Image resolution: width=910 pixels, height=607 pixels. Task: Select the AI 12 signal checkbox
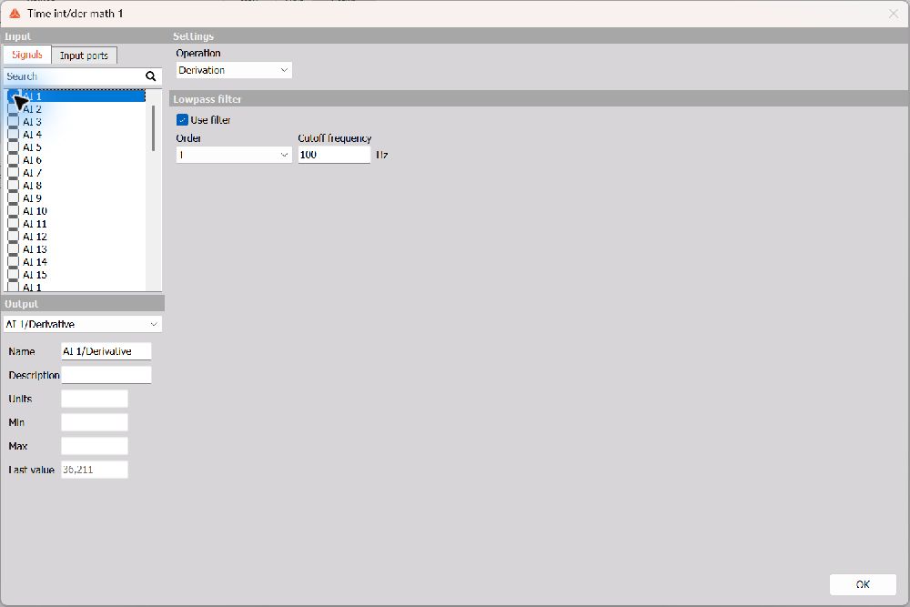tap(13, 237)
